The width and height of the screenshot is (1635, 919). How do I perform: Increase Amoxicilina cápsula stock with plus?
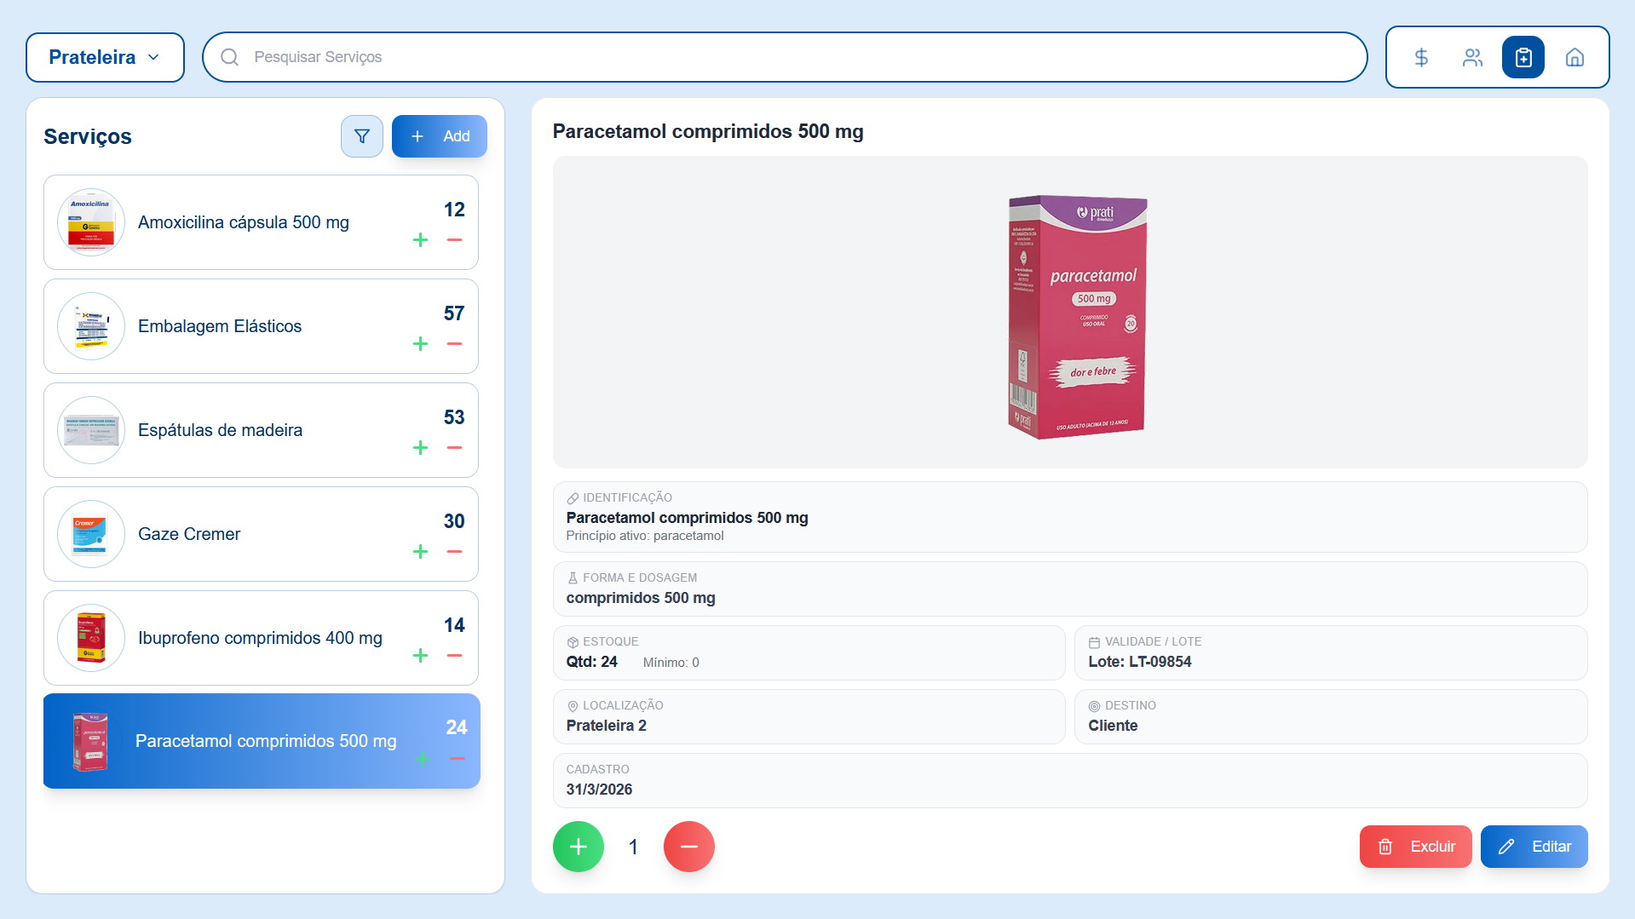(x=420, y=240)
